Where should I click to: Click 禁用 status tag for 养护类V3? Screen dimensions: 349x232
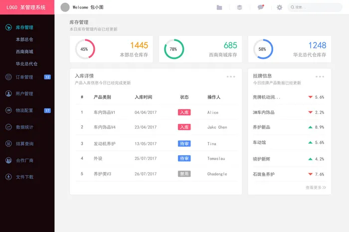184,174
